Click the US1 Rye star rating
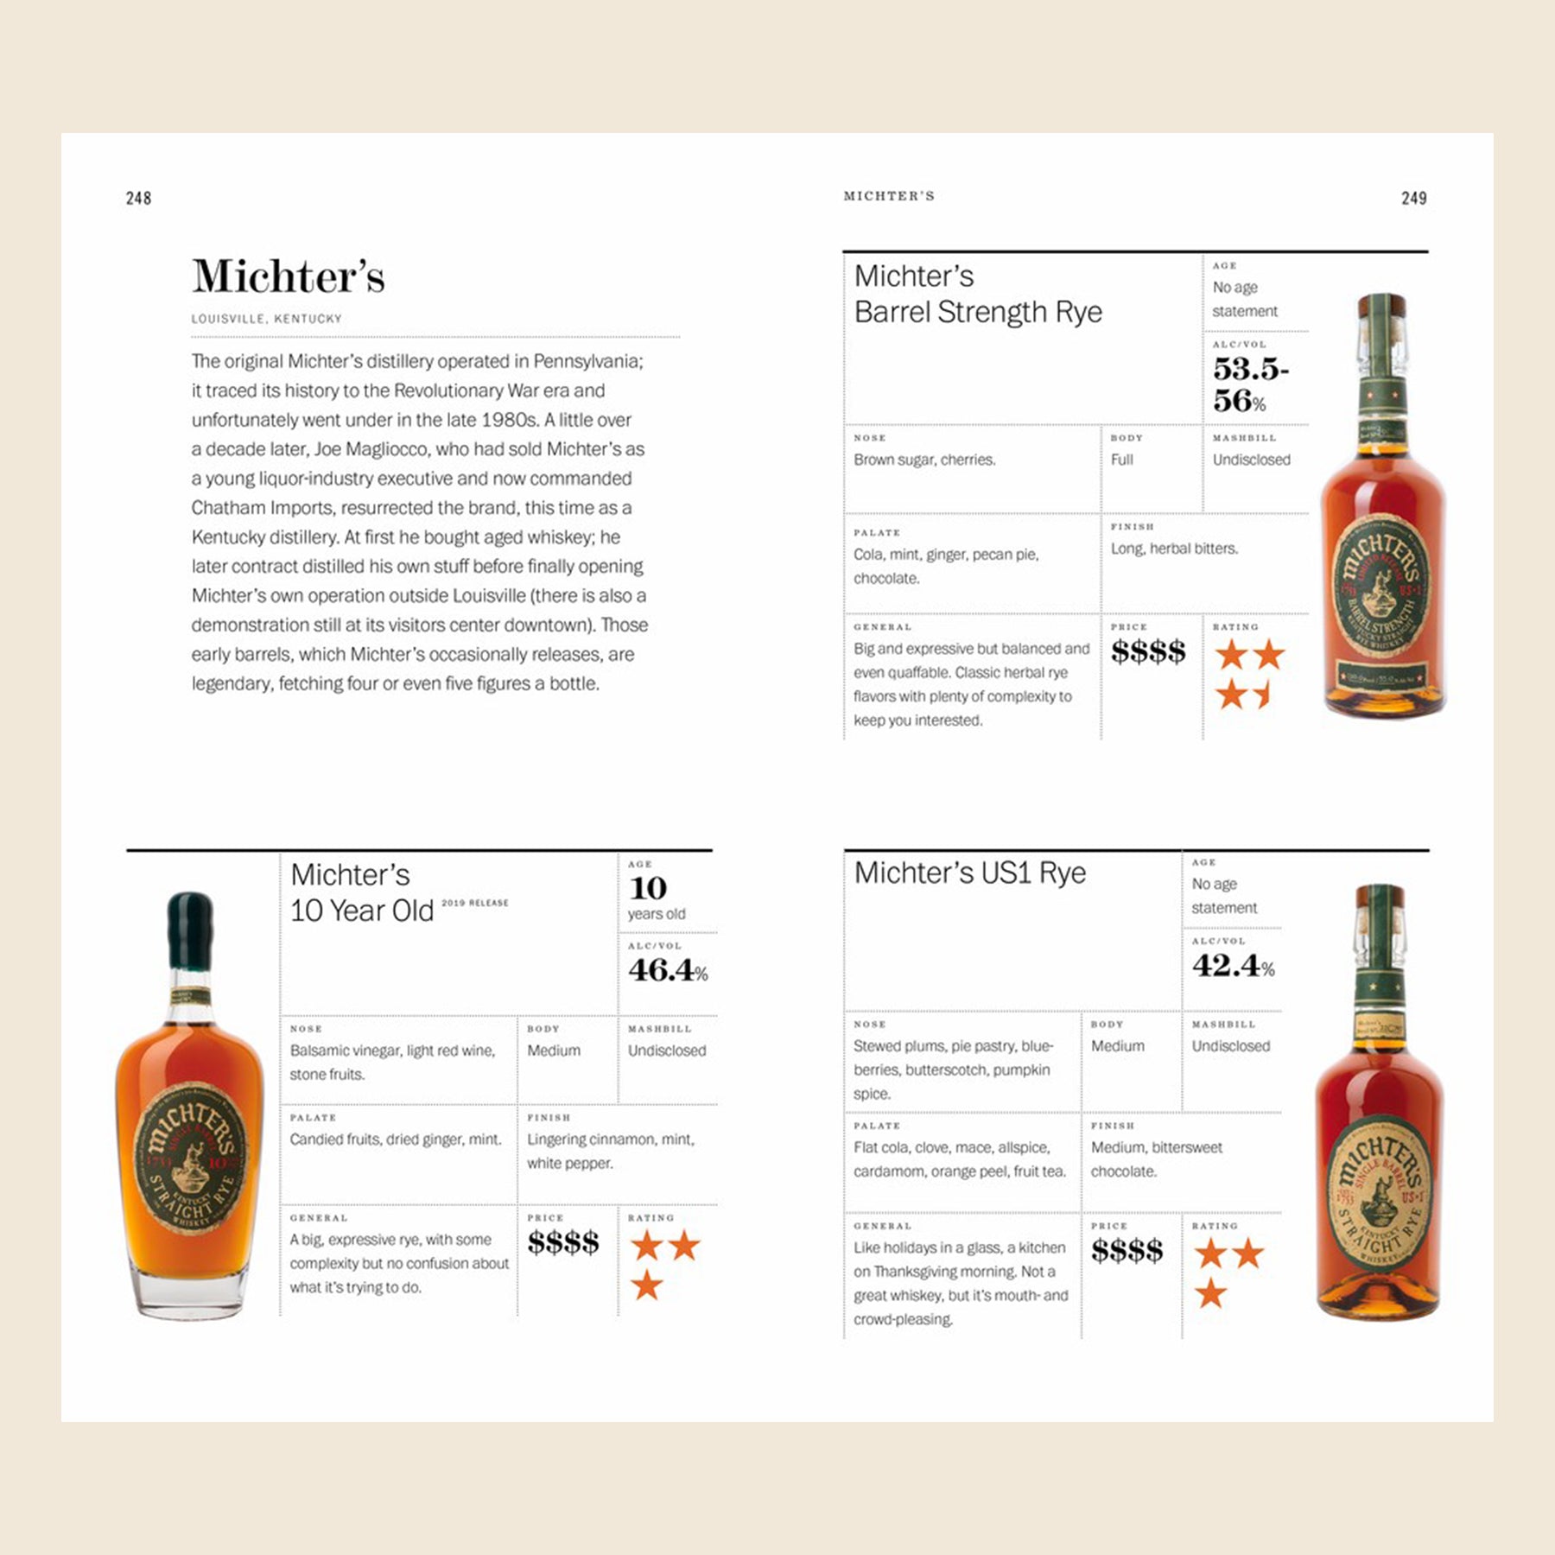This screenshot has width=1555, height=1555. click(x=1229, y=1273)
